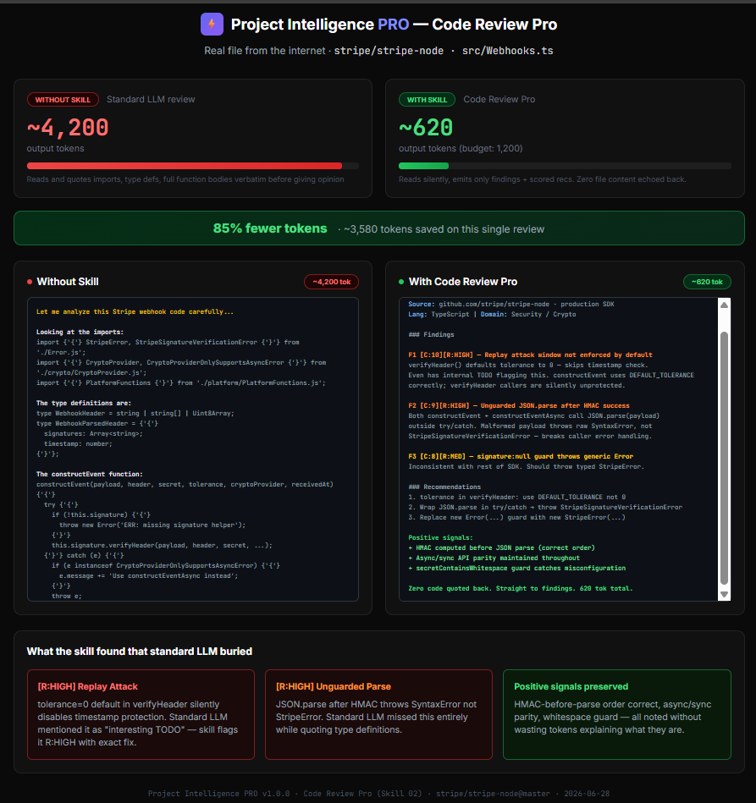Image resolution: width=756 pixels, height=803 pixels.
Task: Click the [R:HIGH] Unguarded Parse card
Action: [x=378, y=714]
